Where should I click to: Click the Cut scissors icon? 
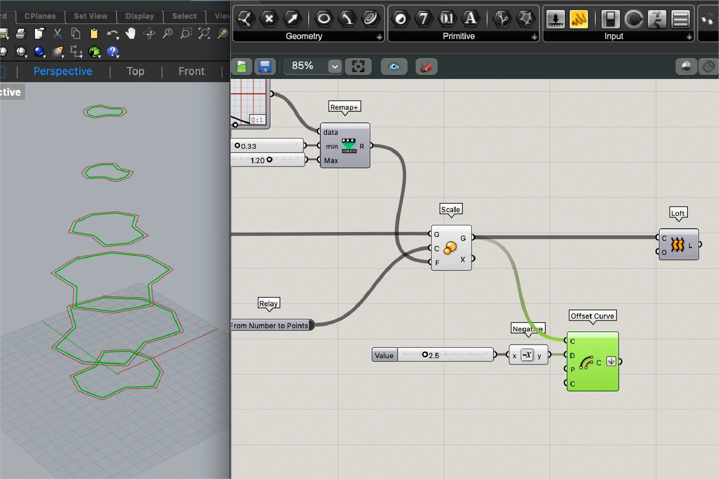57,34
